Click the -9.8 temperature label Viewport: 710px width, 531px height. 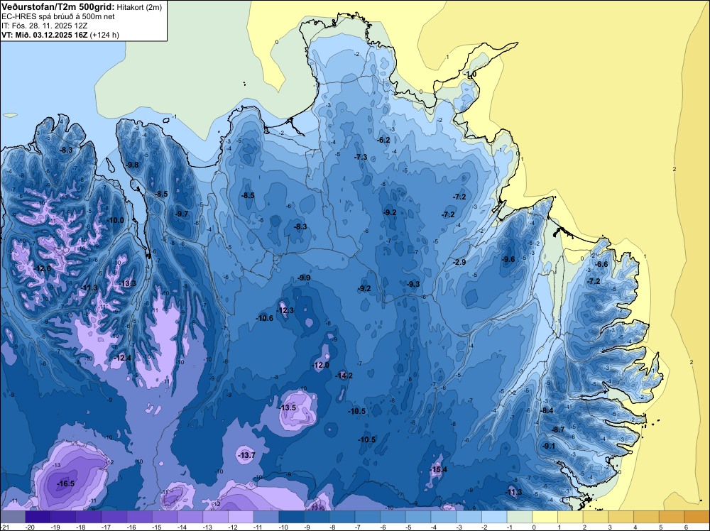(x=132, y=165)
